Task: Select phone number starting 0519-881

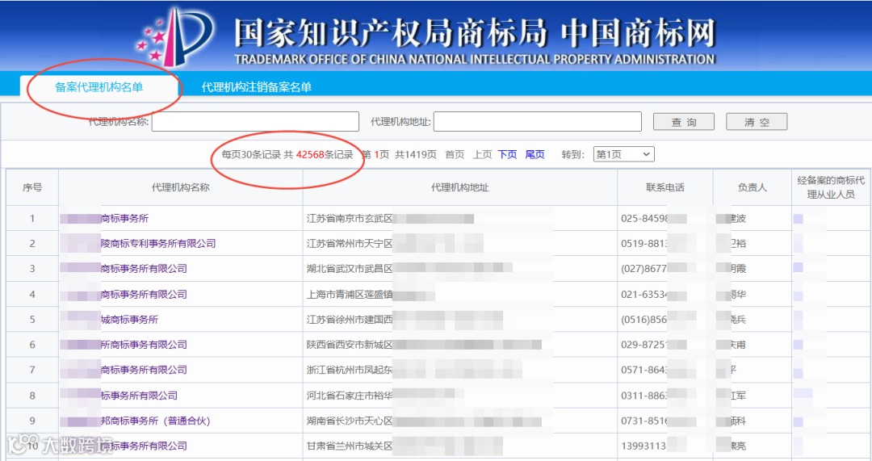Action: point(644,244)
